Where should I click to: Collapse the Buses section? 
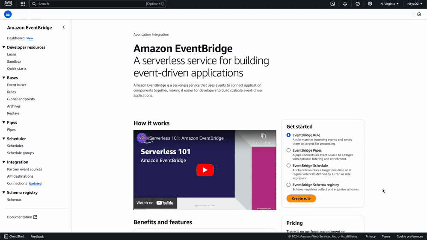coord(4,78)
